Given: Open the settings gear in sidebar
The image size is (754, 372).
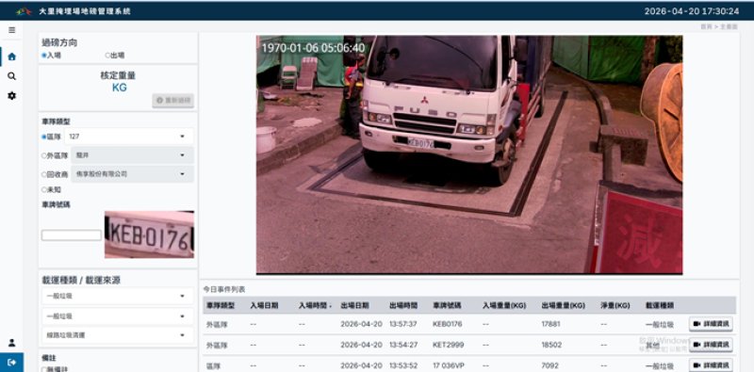Looking at the screenshot, I should coord(12,96).
